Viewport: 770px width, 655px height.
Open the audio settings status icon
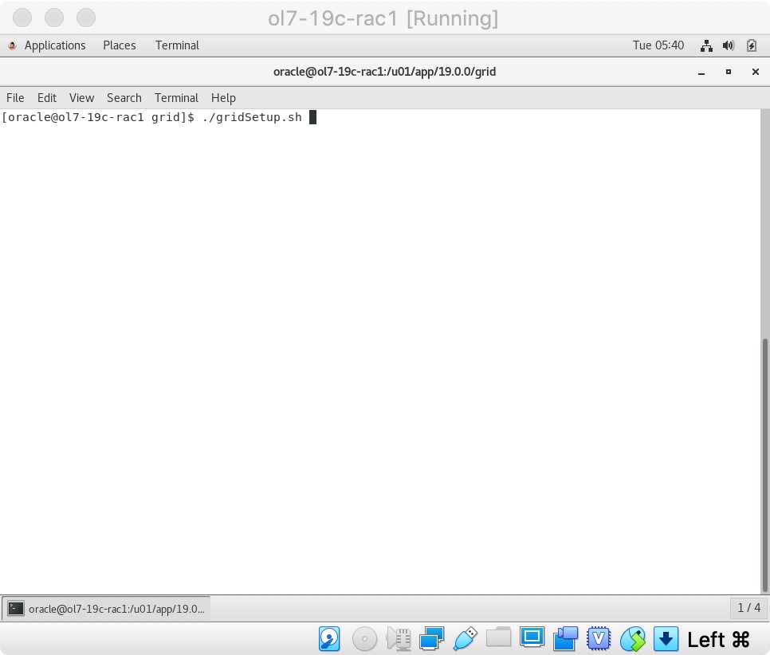pyautogui.click(x=398, y=639)
